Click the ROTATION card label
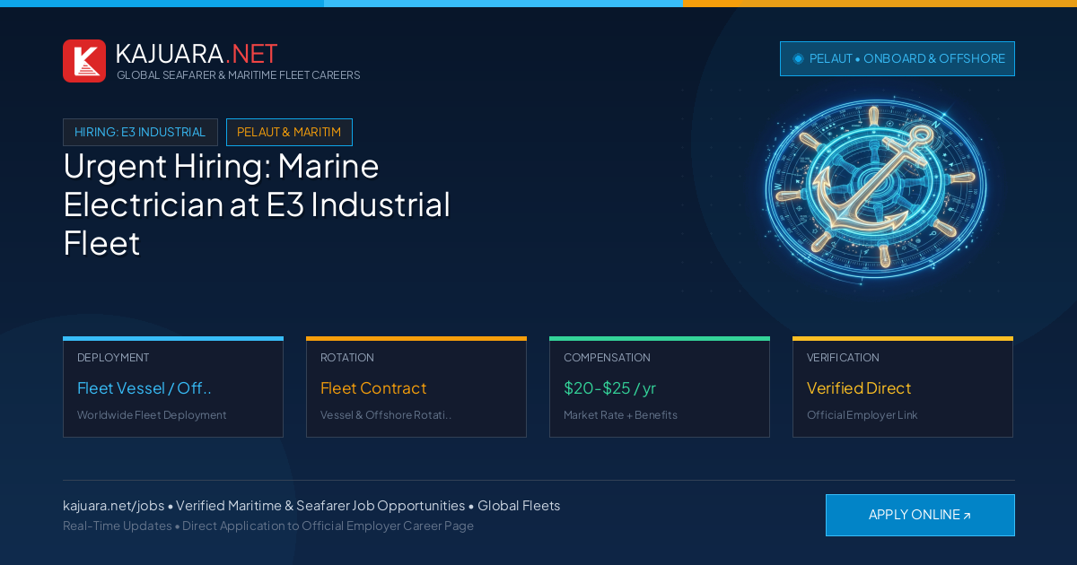Screen dimensions: 1077x565 point(347,357)
